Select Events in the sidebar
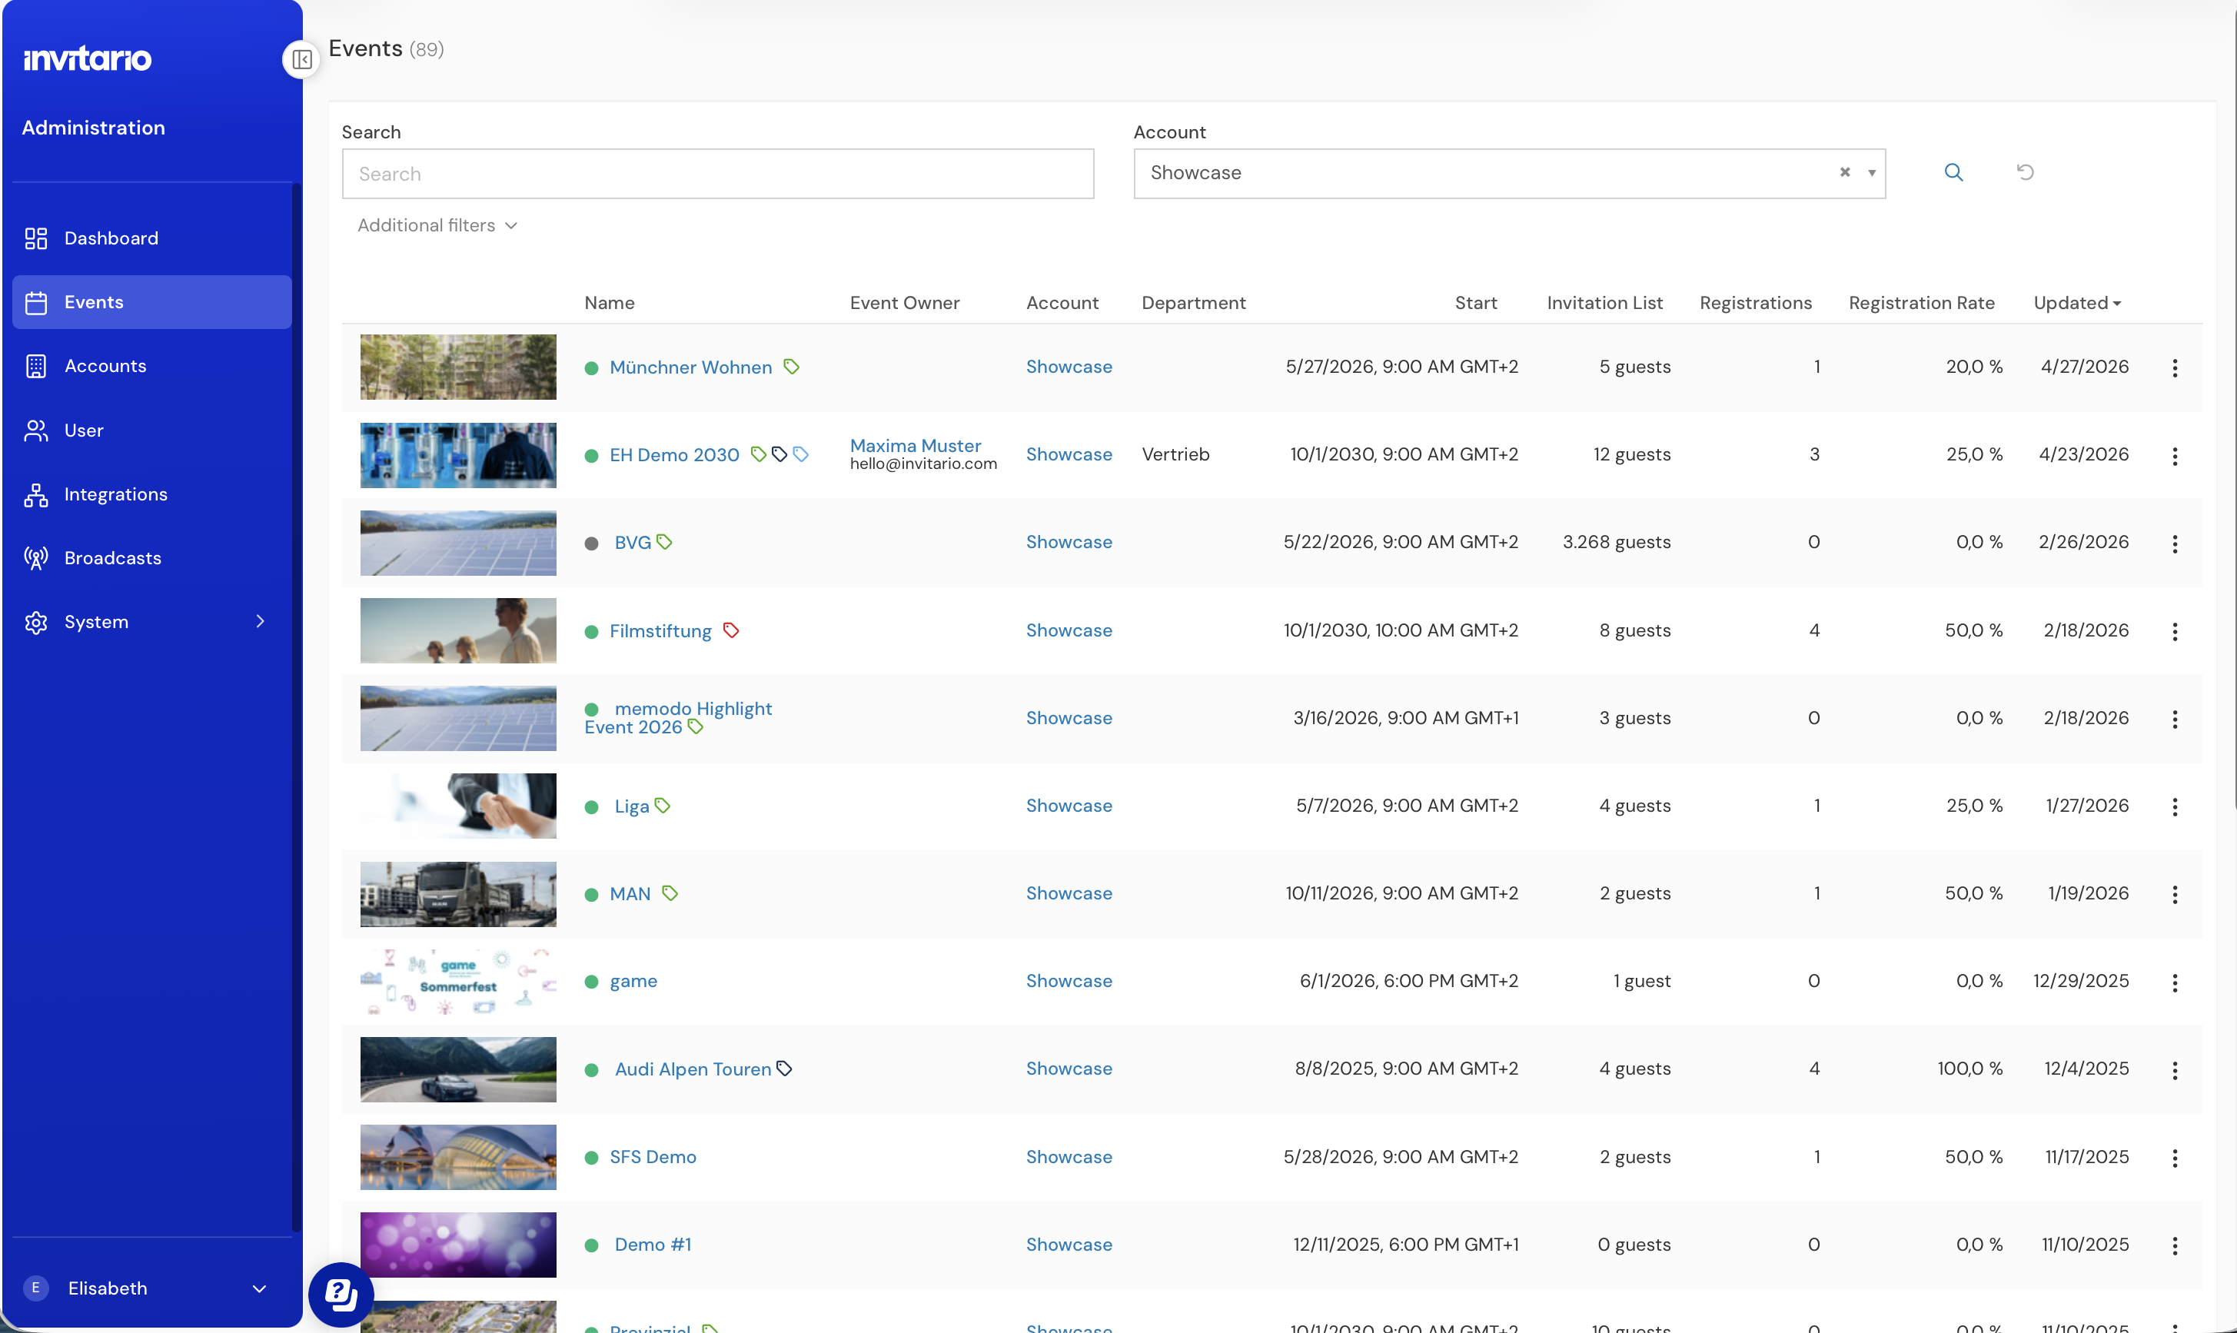 (151, 302)
